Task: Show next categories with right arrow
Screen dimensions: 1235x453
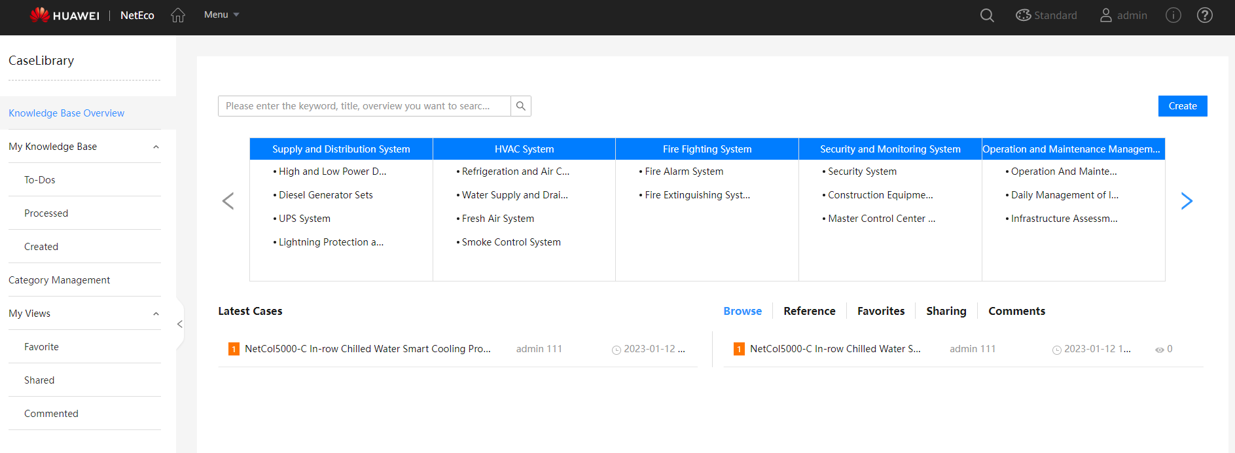Action: 1187,201
